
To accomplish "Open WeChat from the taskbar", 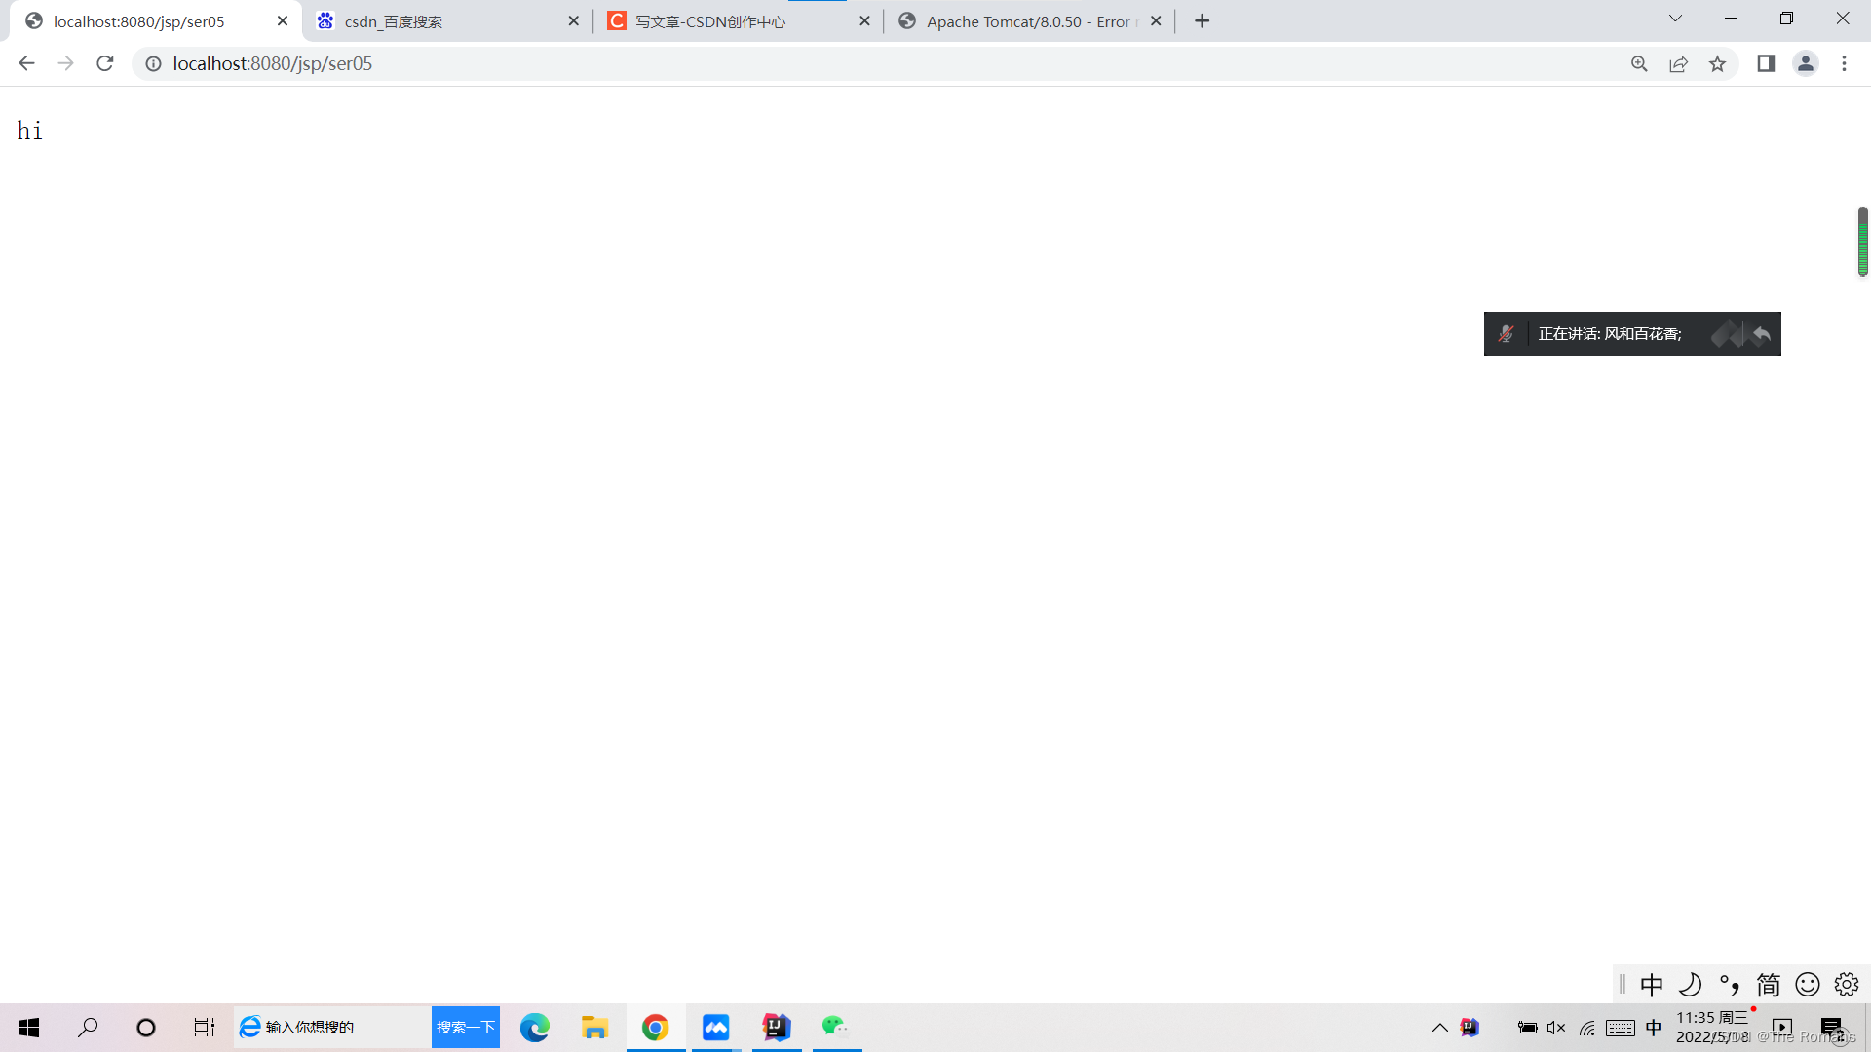I will click(x=836, y=1027).
